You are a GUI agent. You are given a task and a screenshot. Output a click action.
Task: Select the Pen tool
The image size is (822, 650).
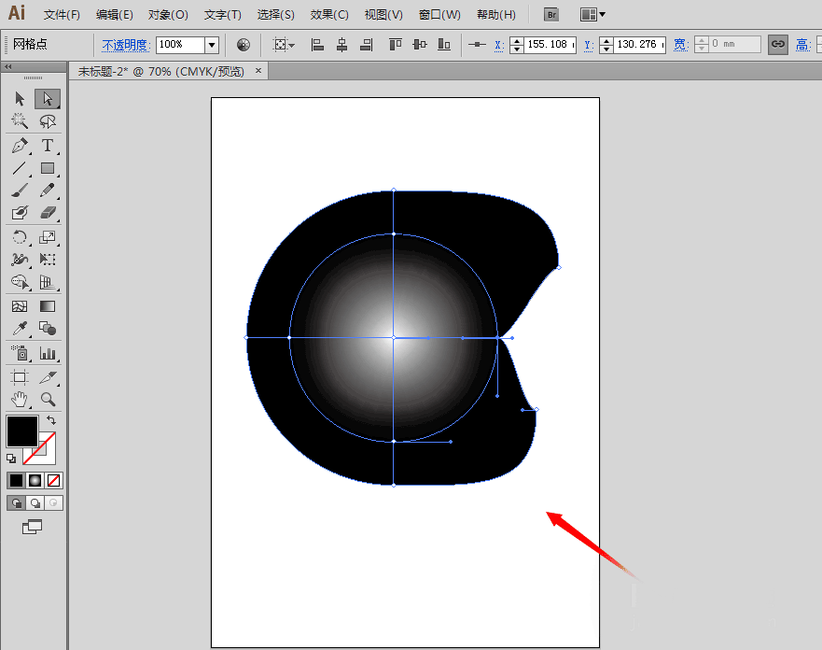point(20,146)
